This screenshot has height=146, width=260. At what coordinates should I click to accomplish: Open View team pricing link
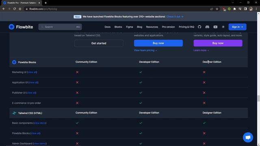pyautogui.click(x=145, y=50)
